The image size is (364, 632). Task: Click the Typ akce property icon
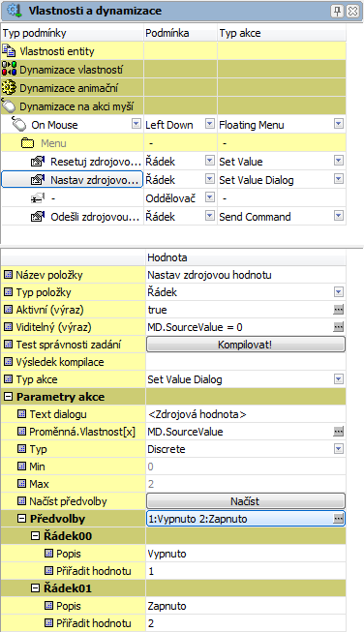[x=8, y=379]
